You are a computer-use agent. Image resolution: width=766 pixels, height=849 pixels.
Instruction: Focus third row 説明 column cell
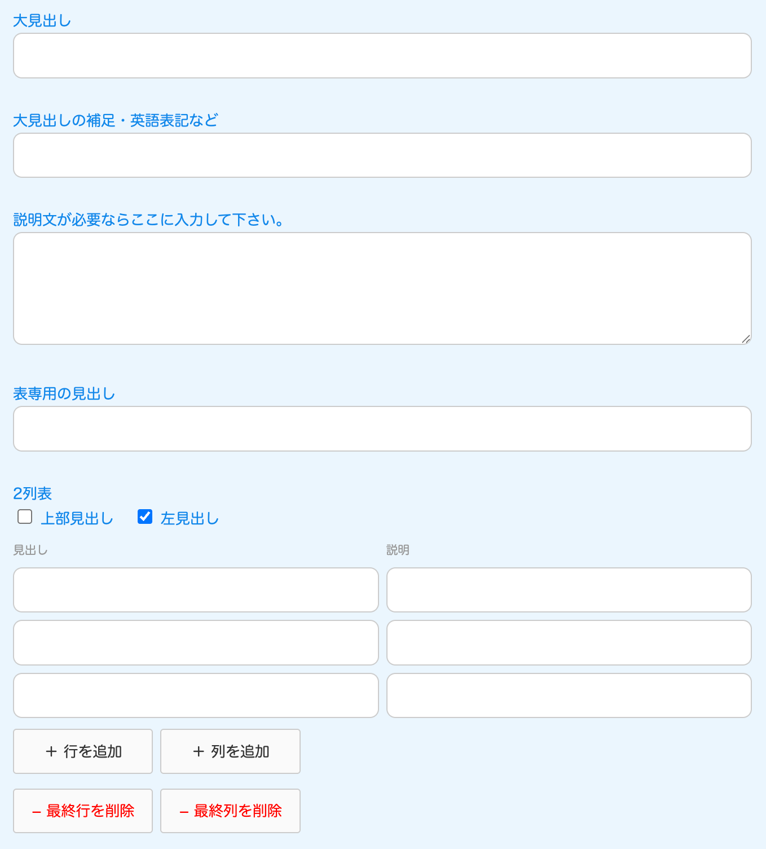(x=569, y=695)
